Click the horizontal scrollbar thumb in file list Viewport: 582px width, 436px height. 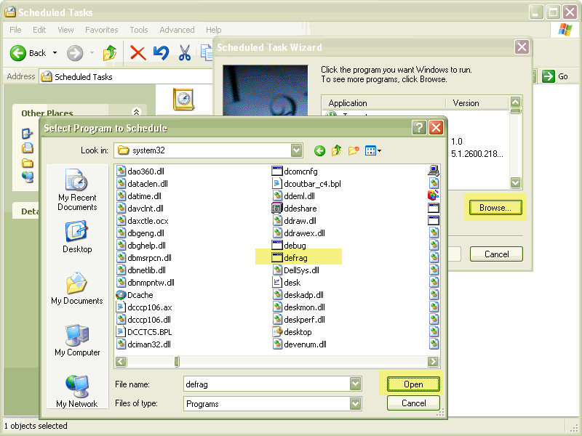coord(177,361)
